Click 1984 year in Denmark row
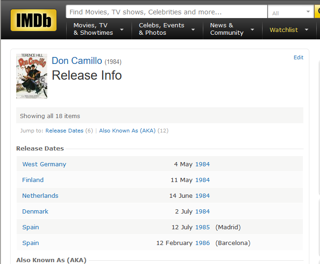 coord(202,211)
